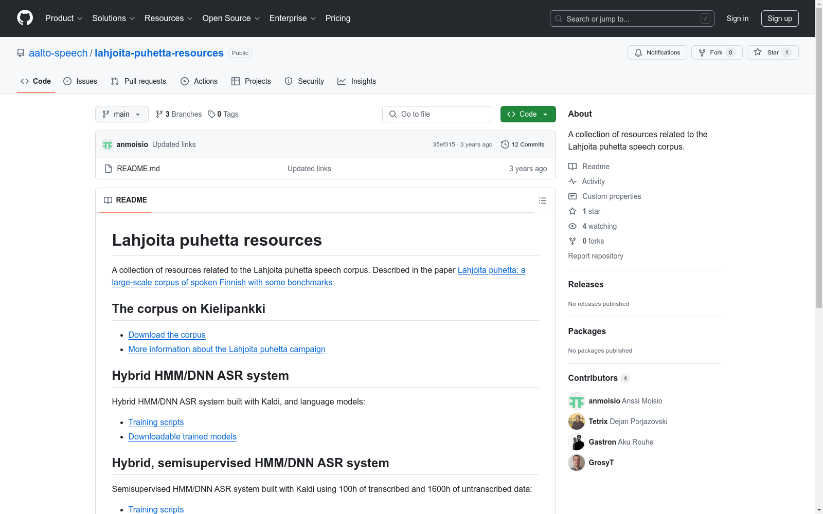This screenshot has width=823, height=514.
Task: Open the 12 Commits history
Action: click(523, 144)
